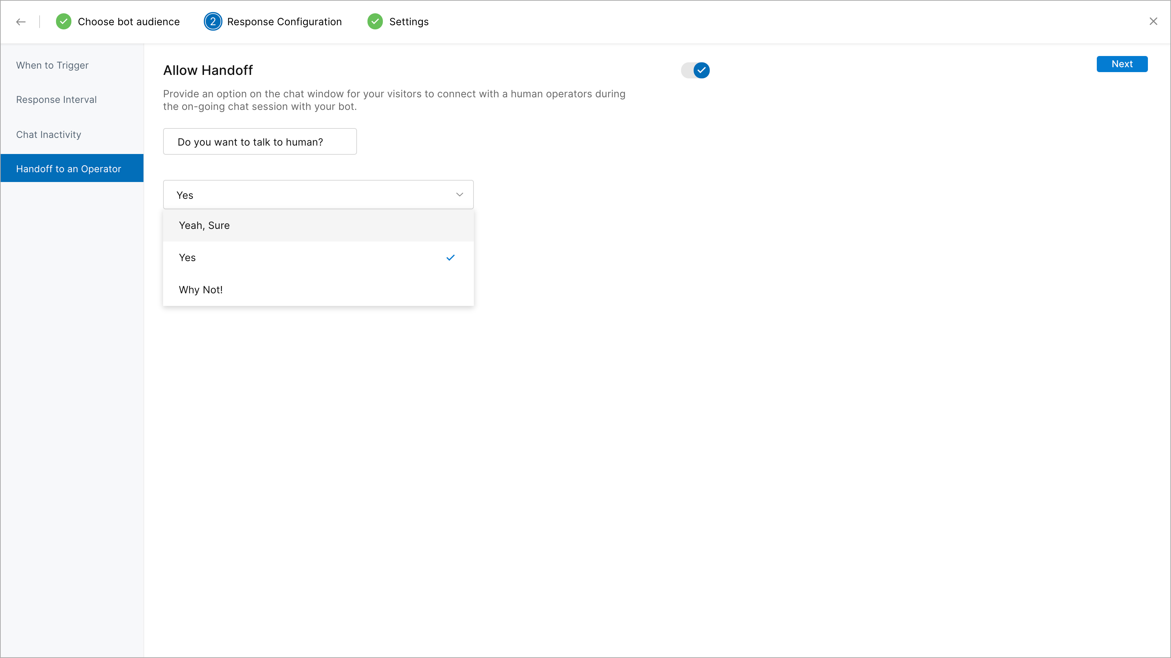Viewport: 1171px width, 658px height.
Task: Click the green check beside Settings
Action: pos(375,21)
